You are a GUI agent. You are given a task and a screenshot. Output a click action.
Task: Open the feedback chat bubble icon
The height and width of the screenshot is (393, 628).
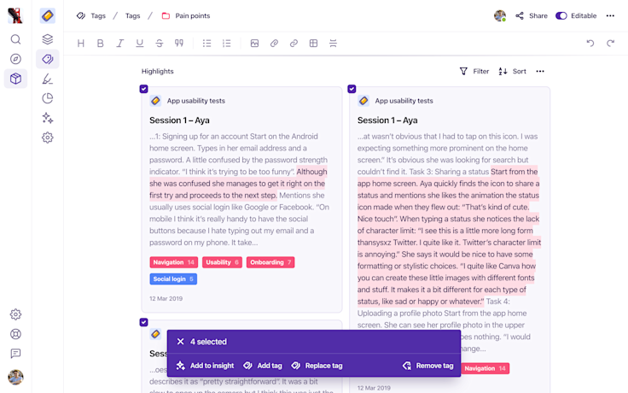15,354
